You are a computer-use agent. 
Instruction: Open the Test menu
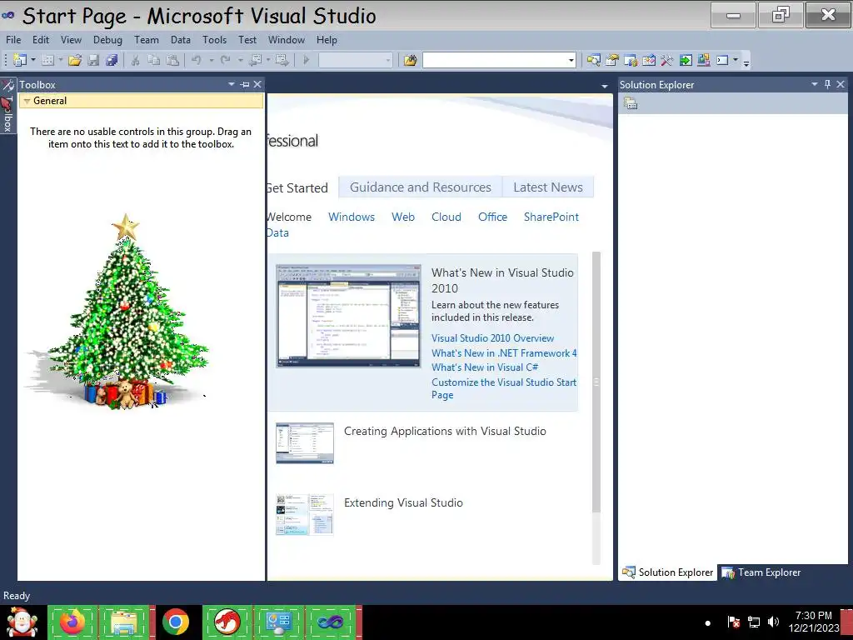click(x=247, y=40)
